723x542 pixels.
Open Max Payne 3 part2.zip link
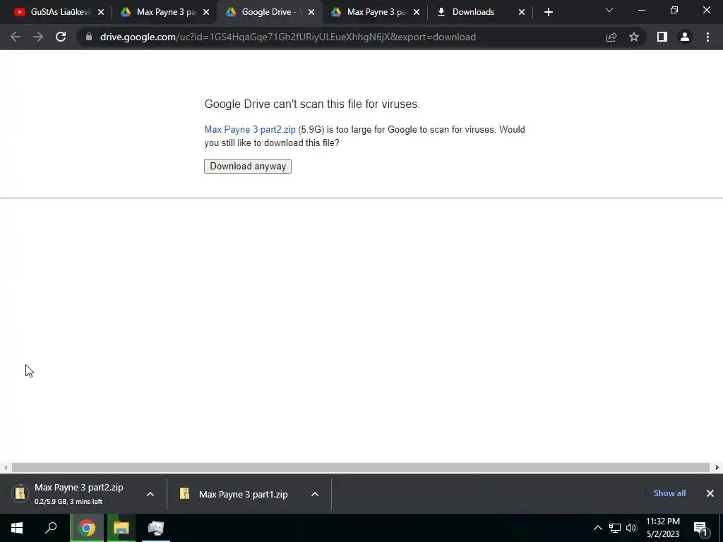pyautogui.click(x=250, y=130)
